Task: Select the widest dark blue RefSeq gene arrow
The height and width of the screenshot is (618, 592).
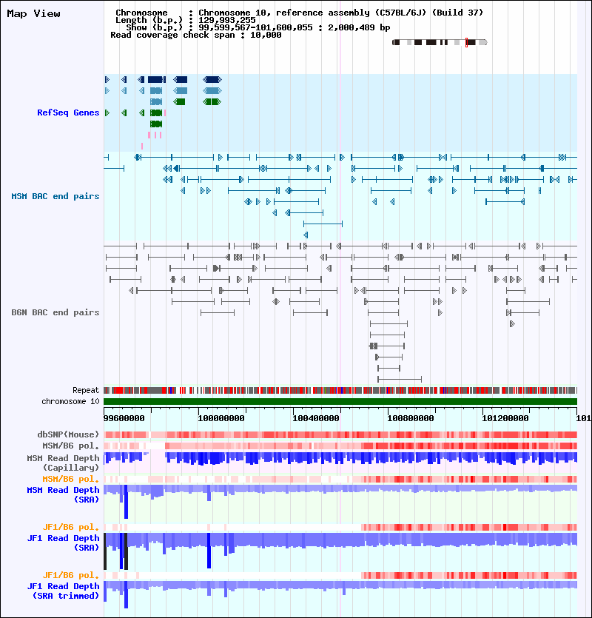Action: tap(212, 80)
